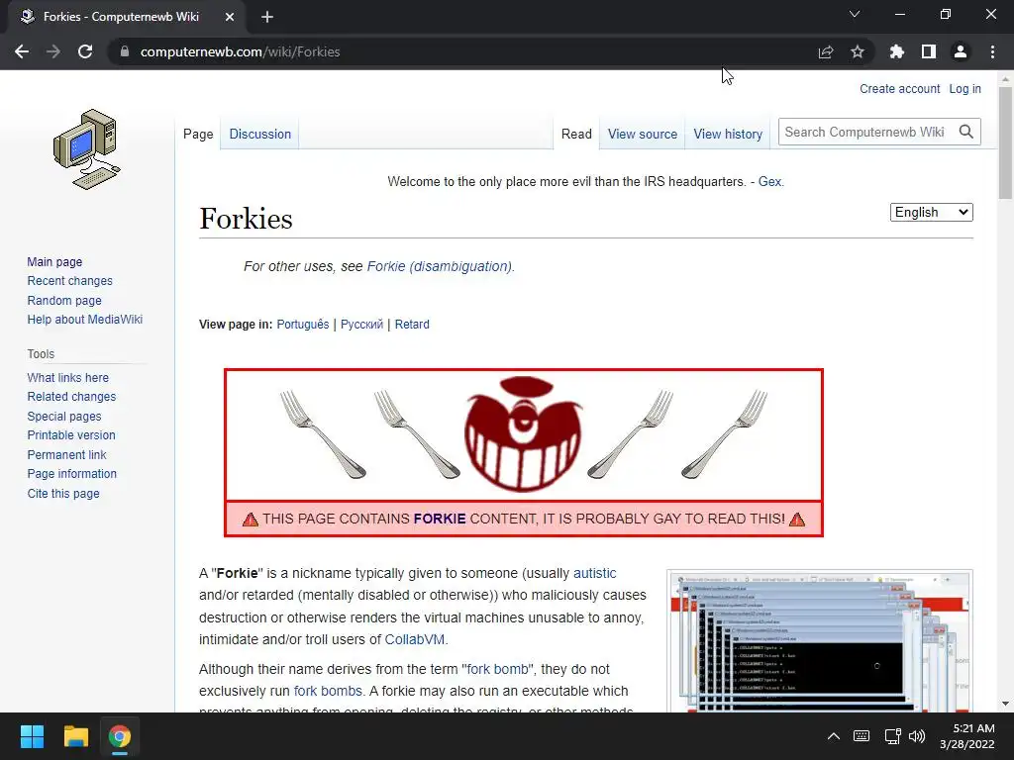Open the fork bombs link
The width and height of the screenshot is (1014, 760).
click(x=328, y=691)
